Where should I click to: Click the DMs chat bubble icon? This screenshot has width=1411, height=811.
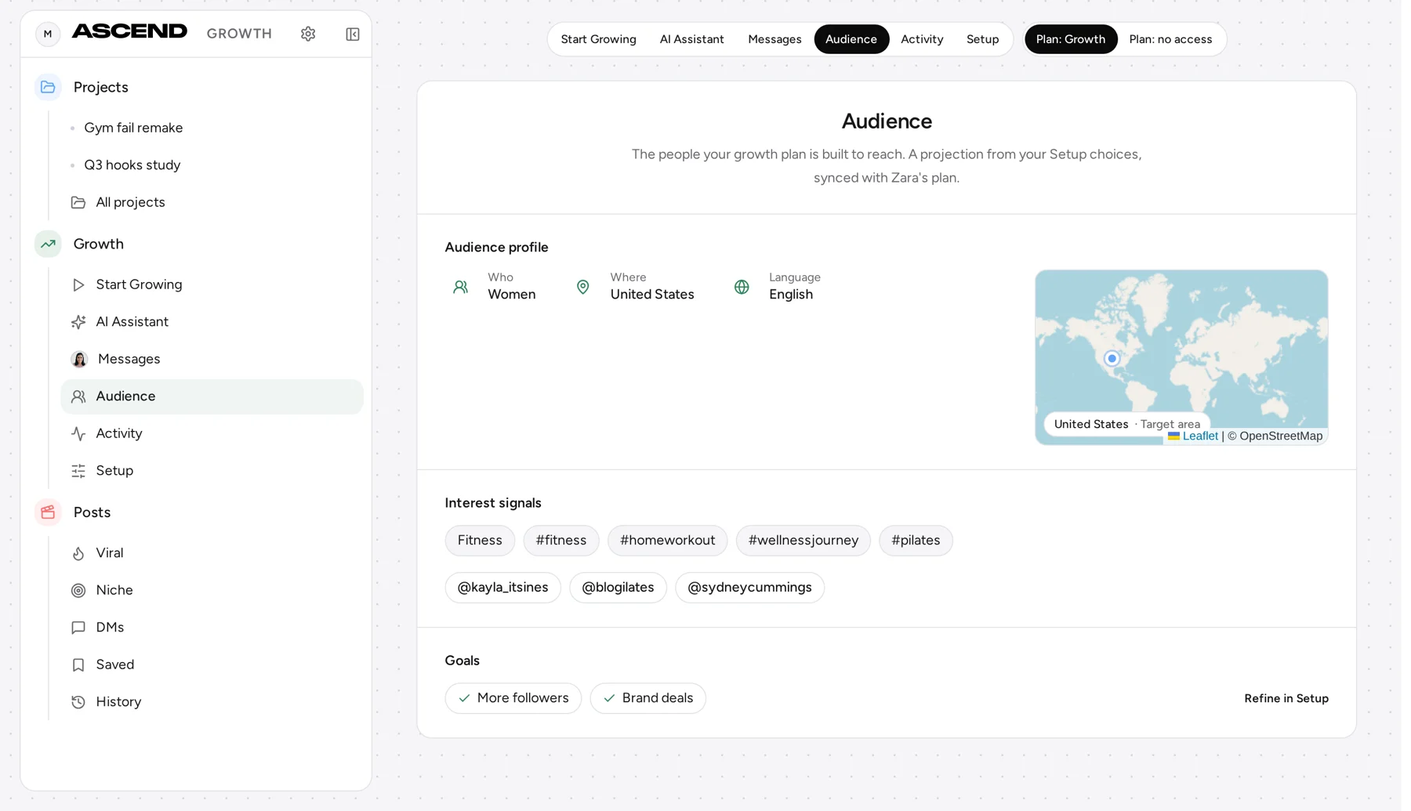click(78, 628)
